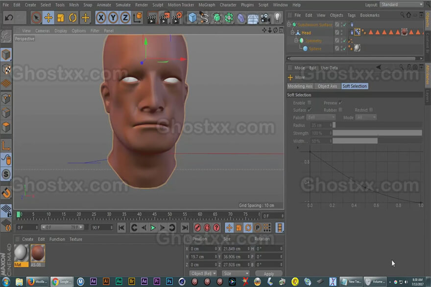Screen dimensions: 431x287
Task: Toggle the X axis lock
Action: pos(101,18)
